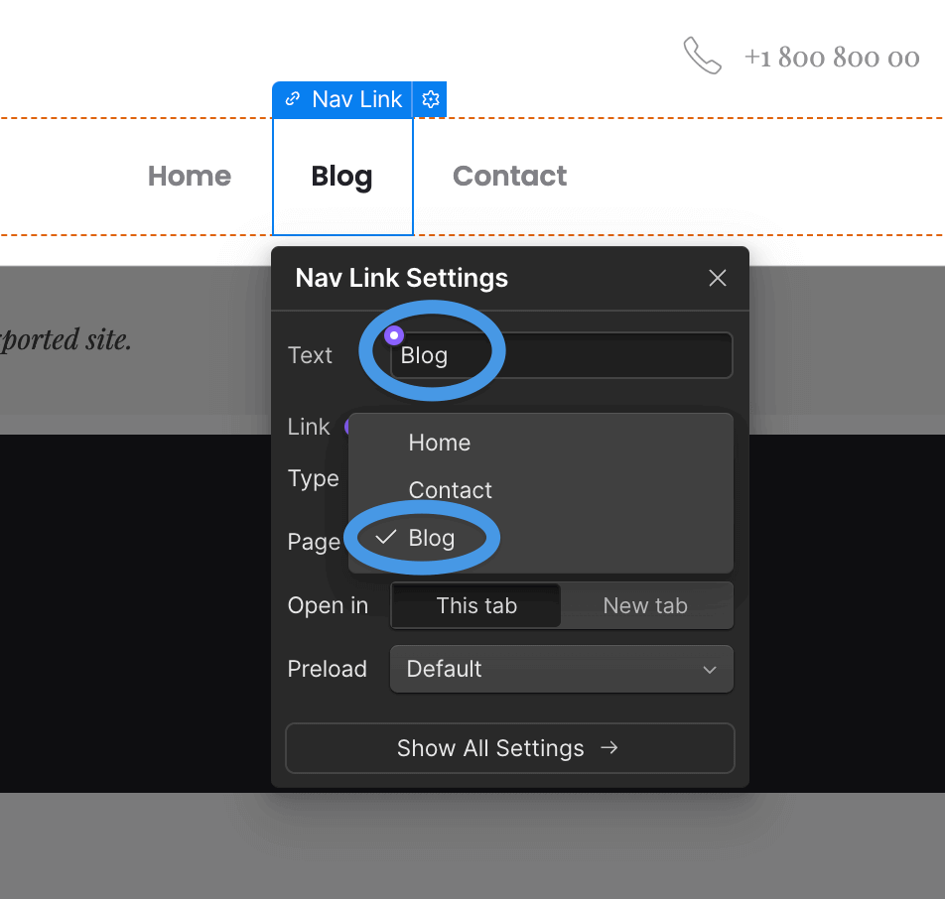Click the Nav Link label link icon
This screenshot has width=945, height=899.
(x=293, y=99)
